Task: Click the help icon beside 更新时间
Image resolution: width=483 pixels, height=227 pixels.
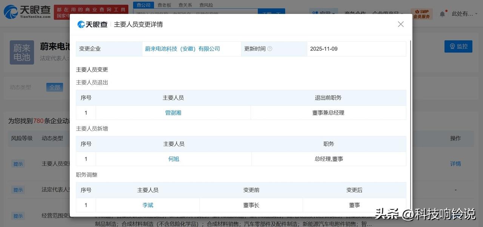Action: click(270, 49)
